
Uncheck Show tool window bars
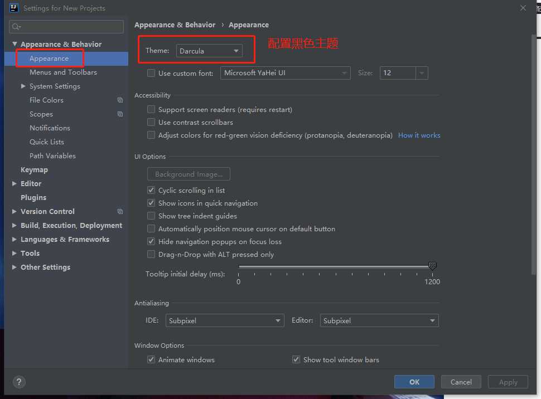pyautogui.click(x=296, y=359)
